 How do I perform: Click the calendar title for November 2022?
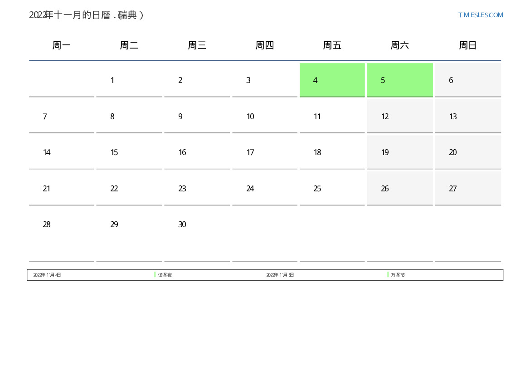tap(87, 15)
